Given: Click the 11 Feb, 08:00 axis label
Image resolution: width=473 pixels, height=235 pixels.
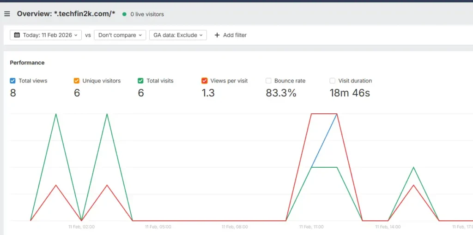Looking at the screenshot, I should point(235,227).
